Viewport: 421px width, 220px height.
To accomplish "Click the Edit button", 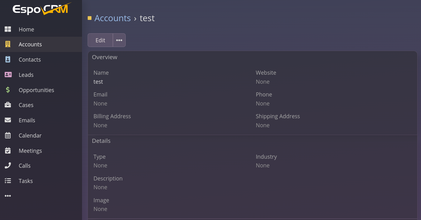I will pos(100,40).
